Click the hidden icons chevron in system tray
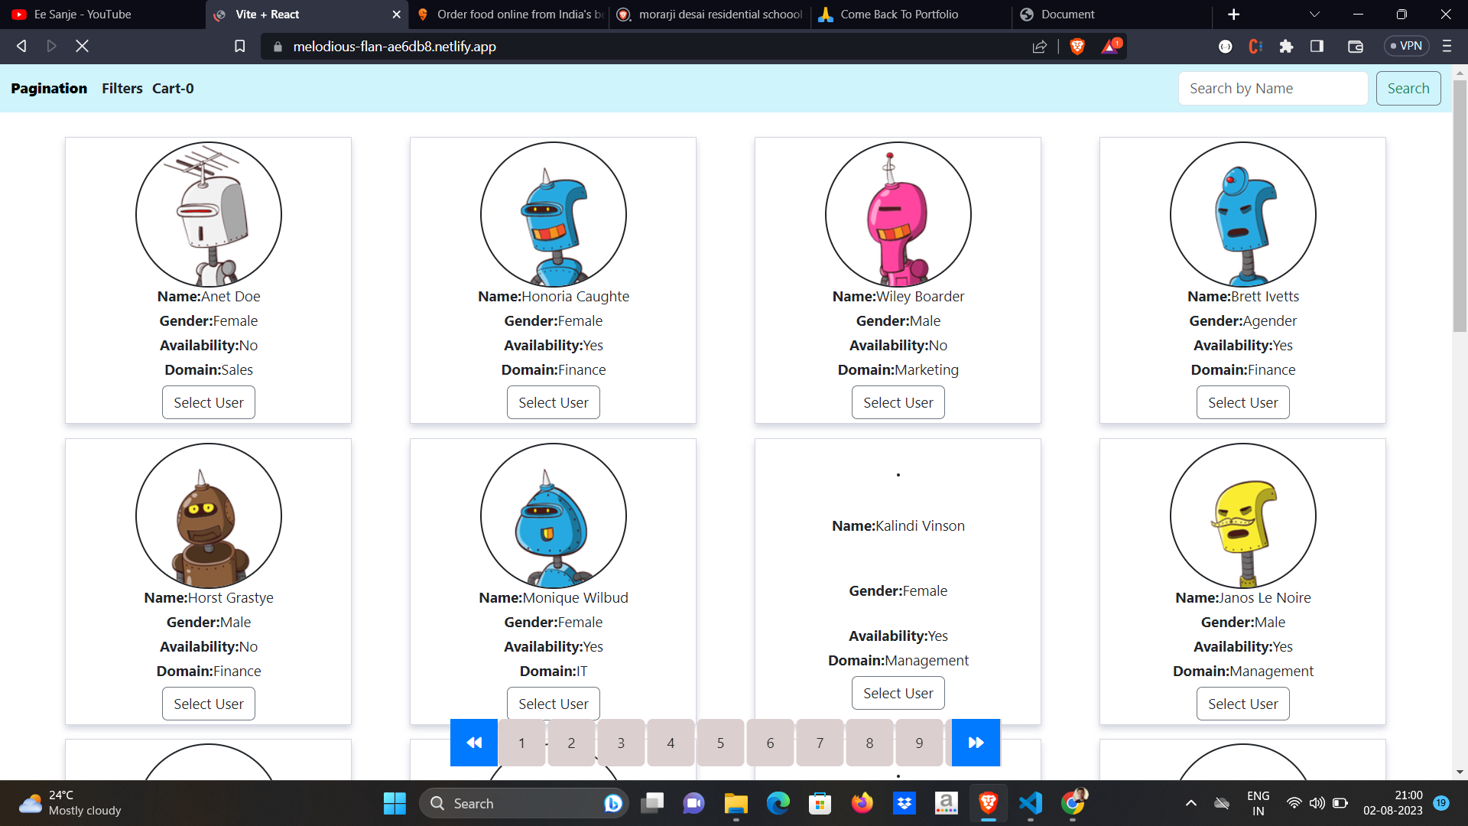The image size is (1468, 826). 1190,803
